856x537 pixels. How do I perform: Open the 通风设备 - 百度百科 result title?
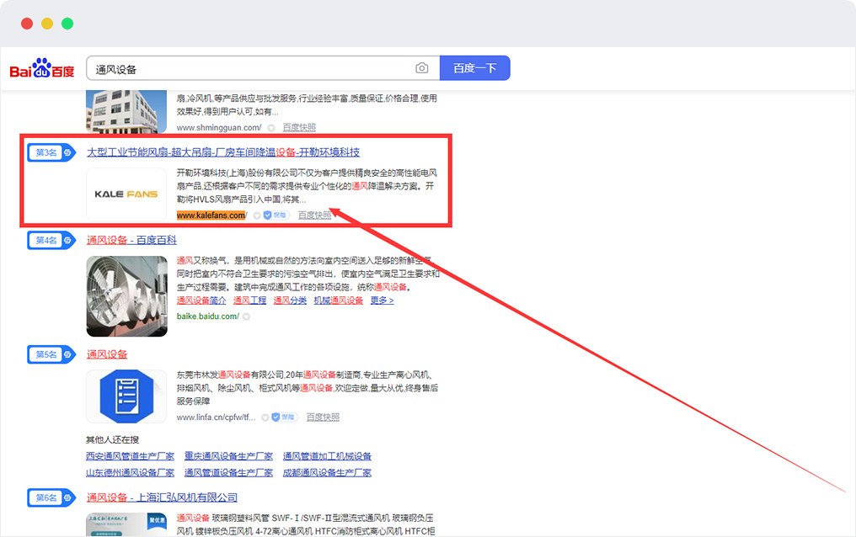point(131,240)
